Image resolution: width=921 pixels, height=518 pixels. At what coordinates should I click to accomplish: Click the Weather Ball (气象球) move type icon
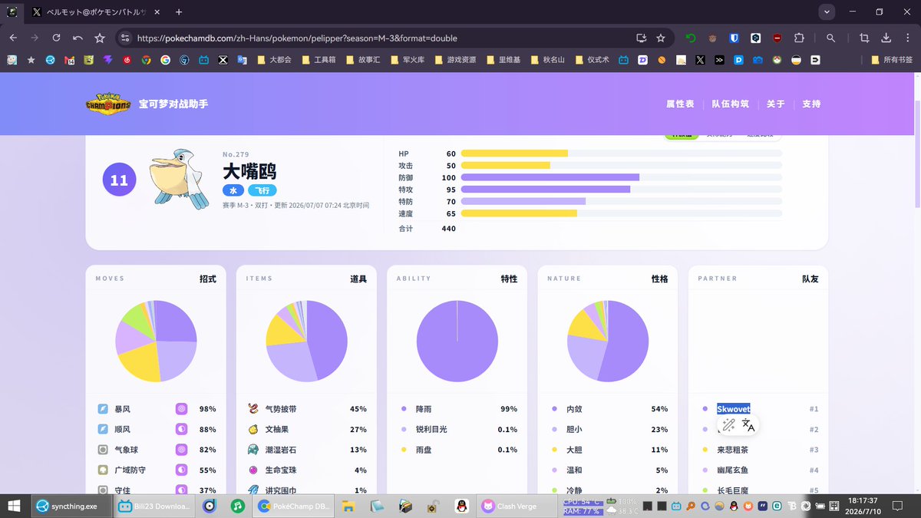[x=103, y=450]
